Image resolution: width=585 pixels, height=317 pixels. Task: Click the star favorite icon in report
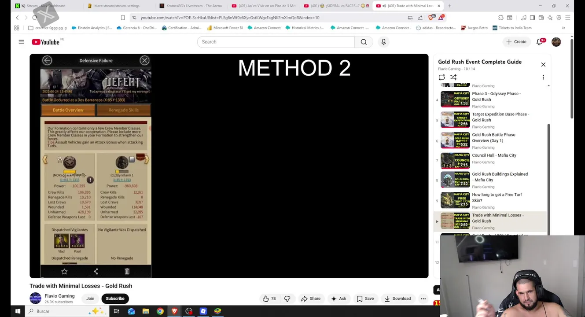coord(64,272)
